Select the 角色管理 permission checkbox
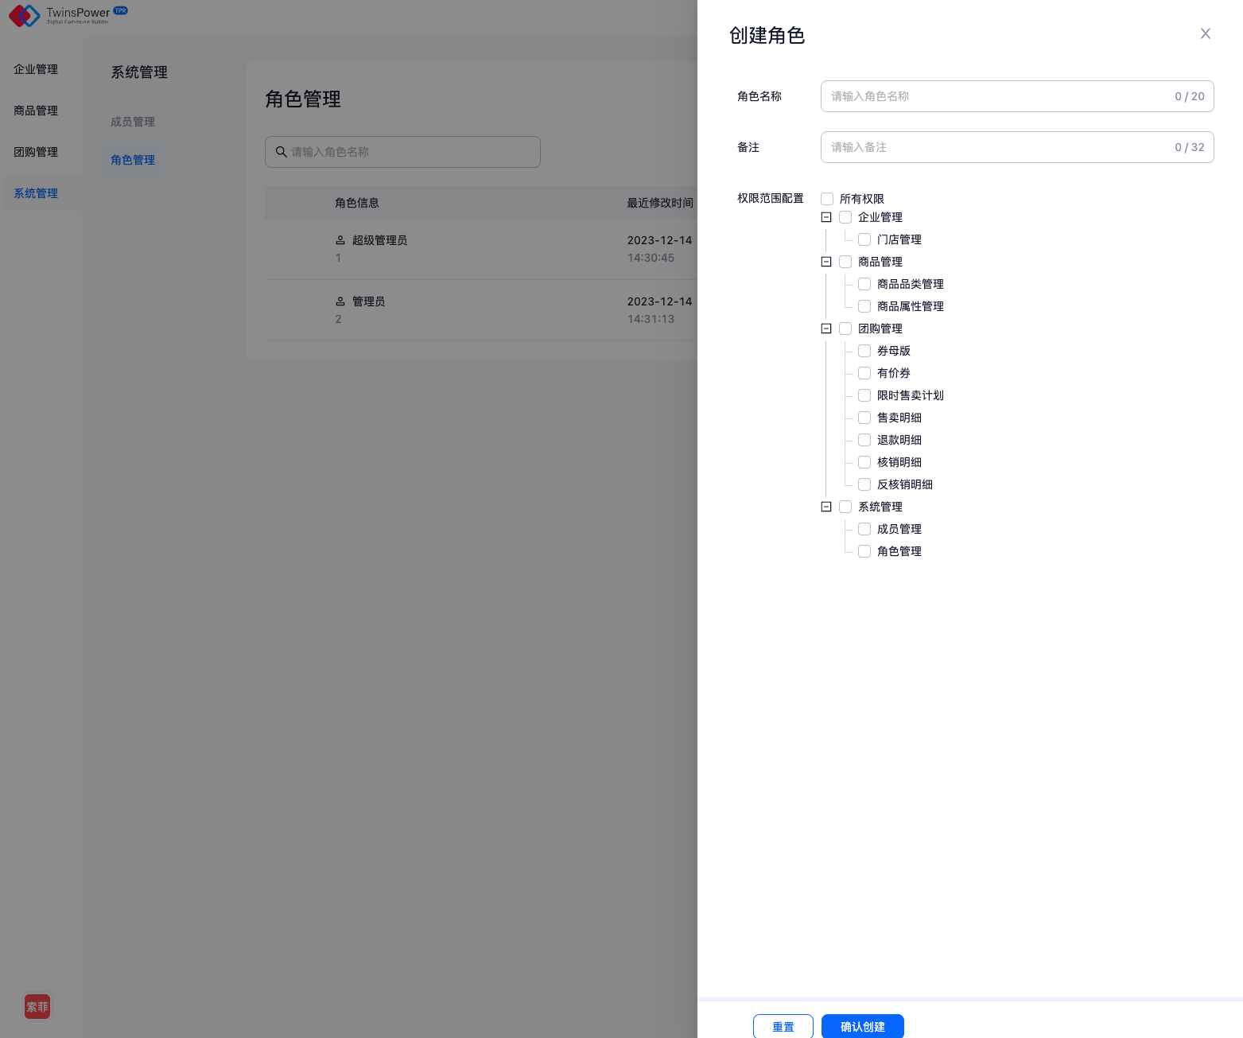 (864, 551)
